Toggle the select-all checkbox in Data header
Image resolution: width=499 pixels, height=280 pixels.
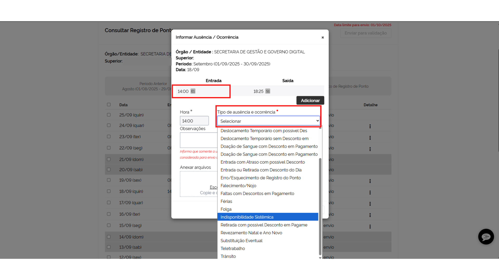tap(109, 105)
